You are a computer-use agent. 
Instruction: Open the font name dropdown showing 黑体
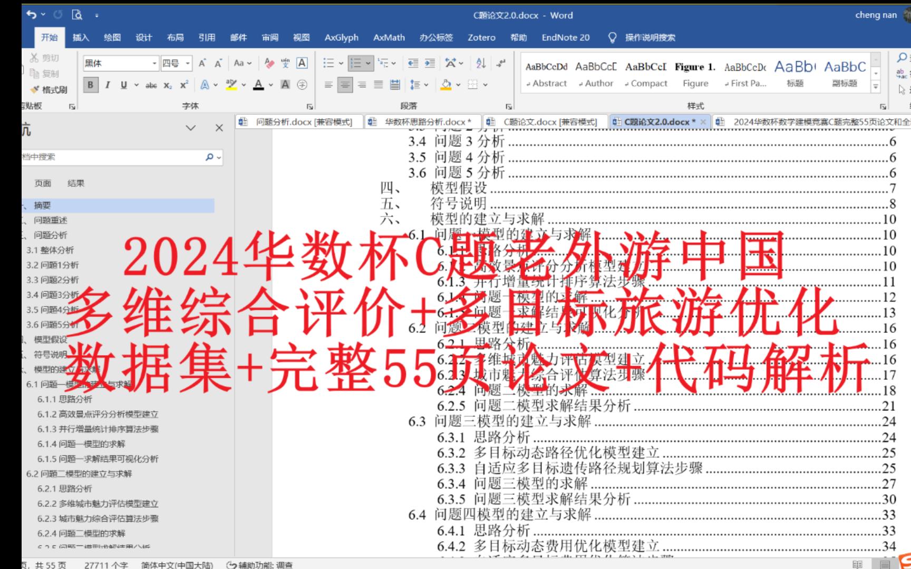(154, 63)
